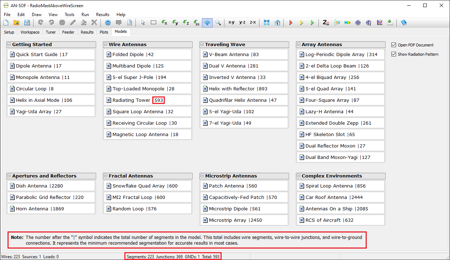
Task: Toggle the Show Radiation Pattern checkbox
Action: (394, 54)
